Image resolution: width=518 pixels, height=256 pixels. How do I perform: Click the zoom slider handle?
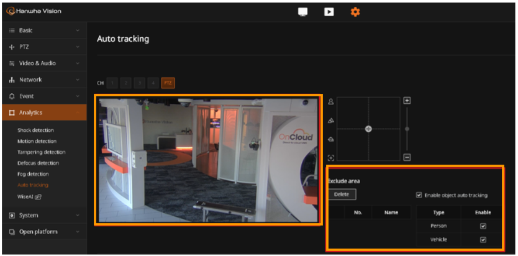pyautogui.click(x=407, y=129)
